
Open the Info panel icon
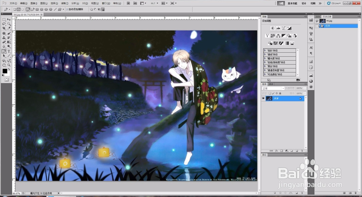[x=311, y=81]
